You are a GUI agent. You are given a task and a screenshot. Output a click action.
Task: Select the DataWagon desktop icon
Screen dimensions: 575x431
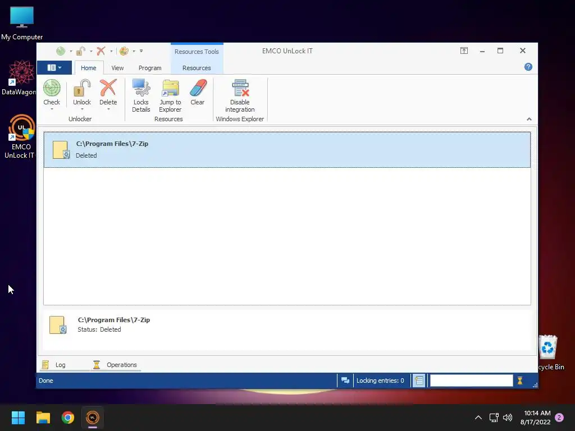(20, 78)
